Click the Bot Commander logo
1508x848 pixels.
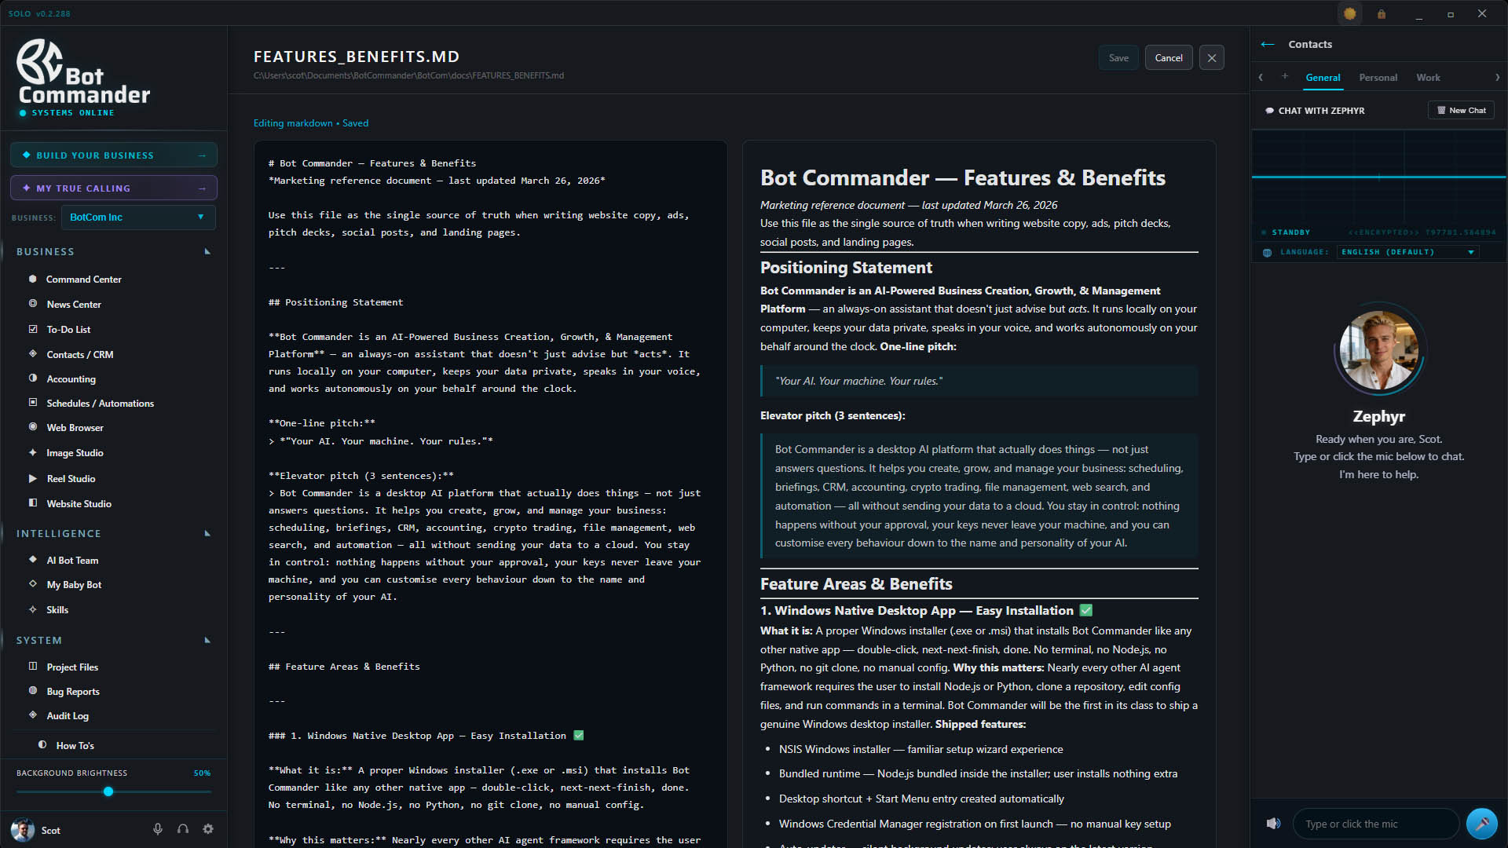click(x=83, y=72)
